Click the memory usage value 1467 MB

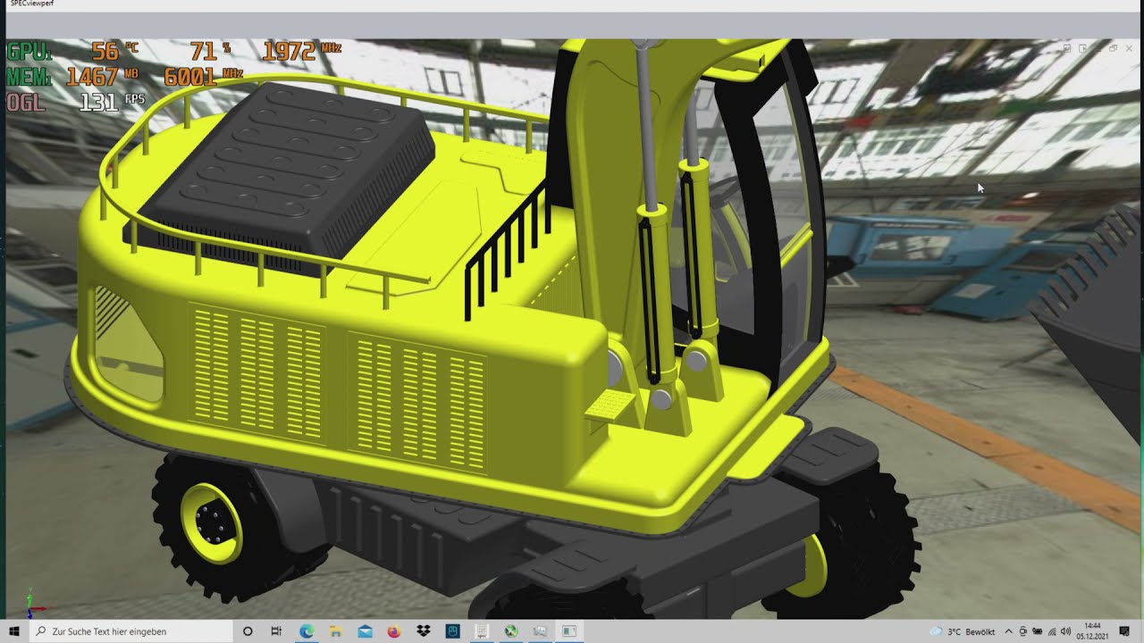point(102,77)
